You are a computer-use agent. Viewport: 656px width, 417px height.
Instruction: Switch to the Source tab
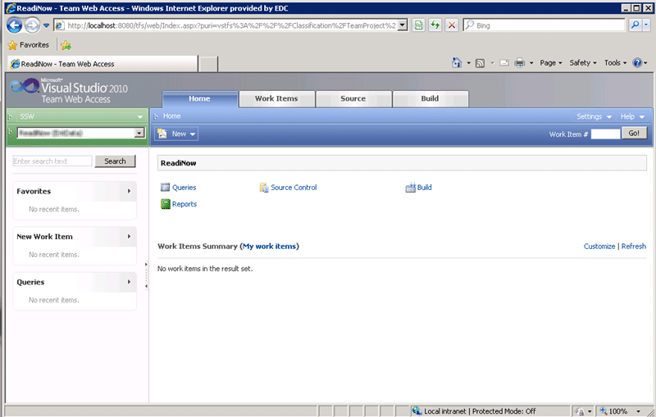(353, 99)
